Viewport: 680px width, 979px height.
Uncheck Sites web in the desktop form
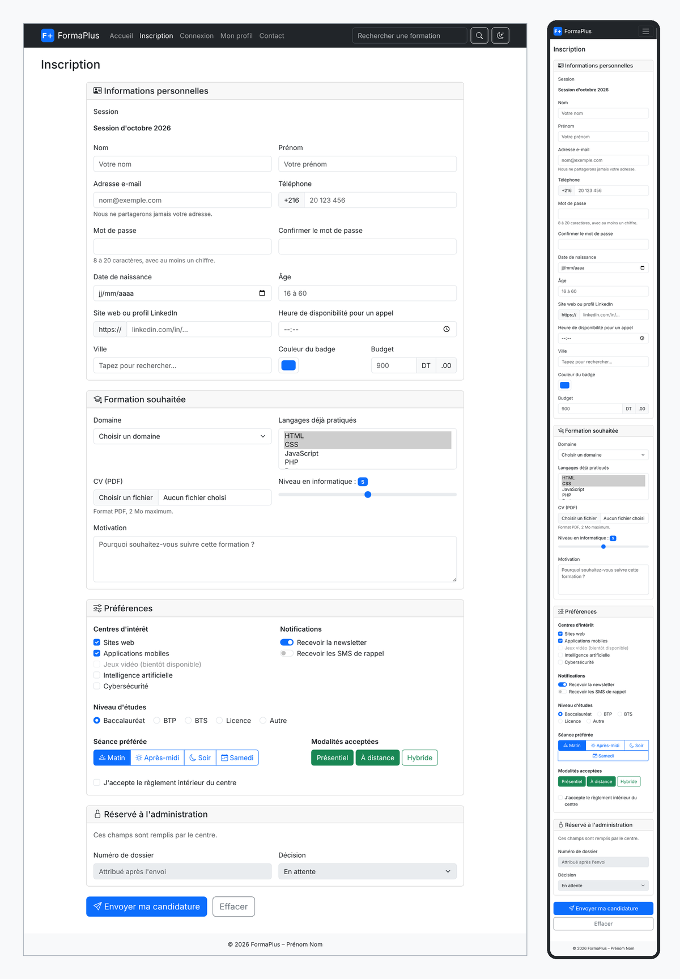click(97, 642)
